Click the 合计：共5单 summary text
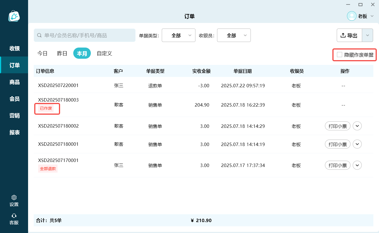Image resolution: width=379 pixels, height=233 pixels. pos(49,220)
